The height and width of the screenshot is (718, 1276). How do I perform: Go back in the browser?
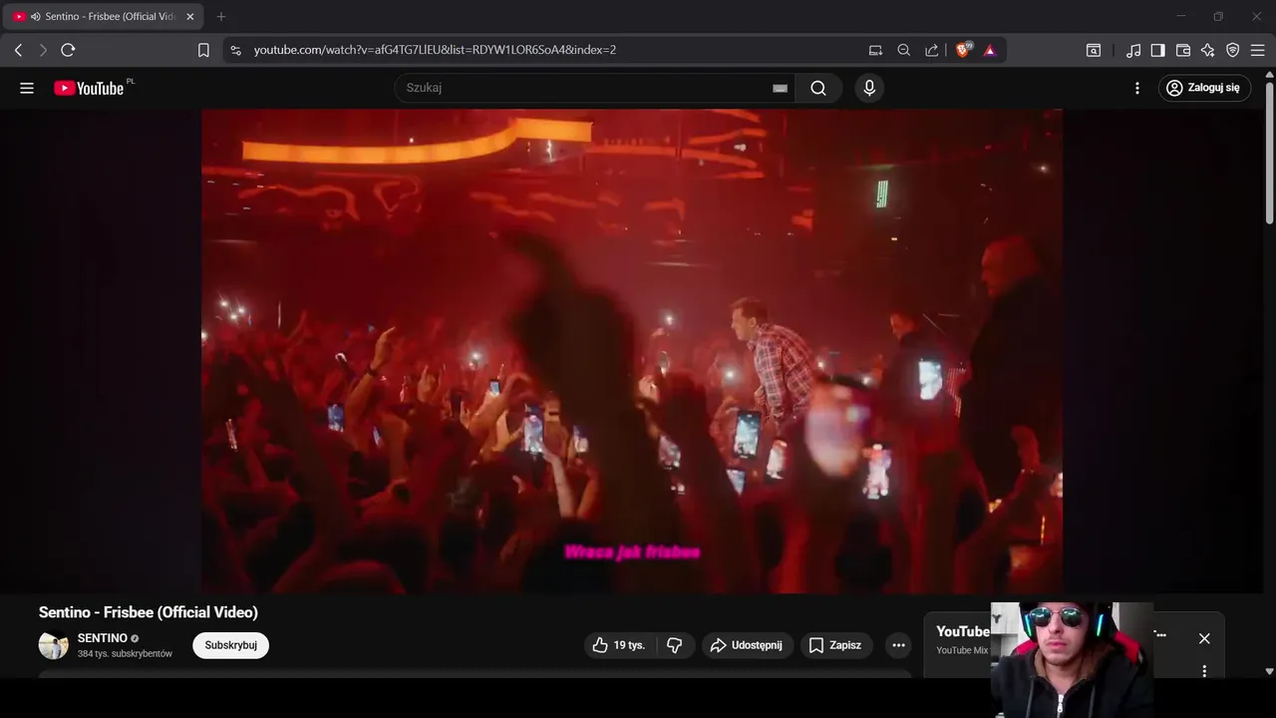[18, 50]
